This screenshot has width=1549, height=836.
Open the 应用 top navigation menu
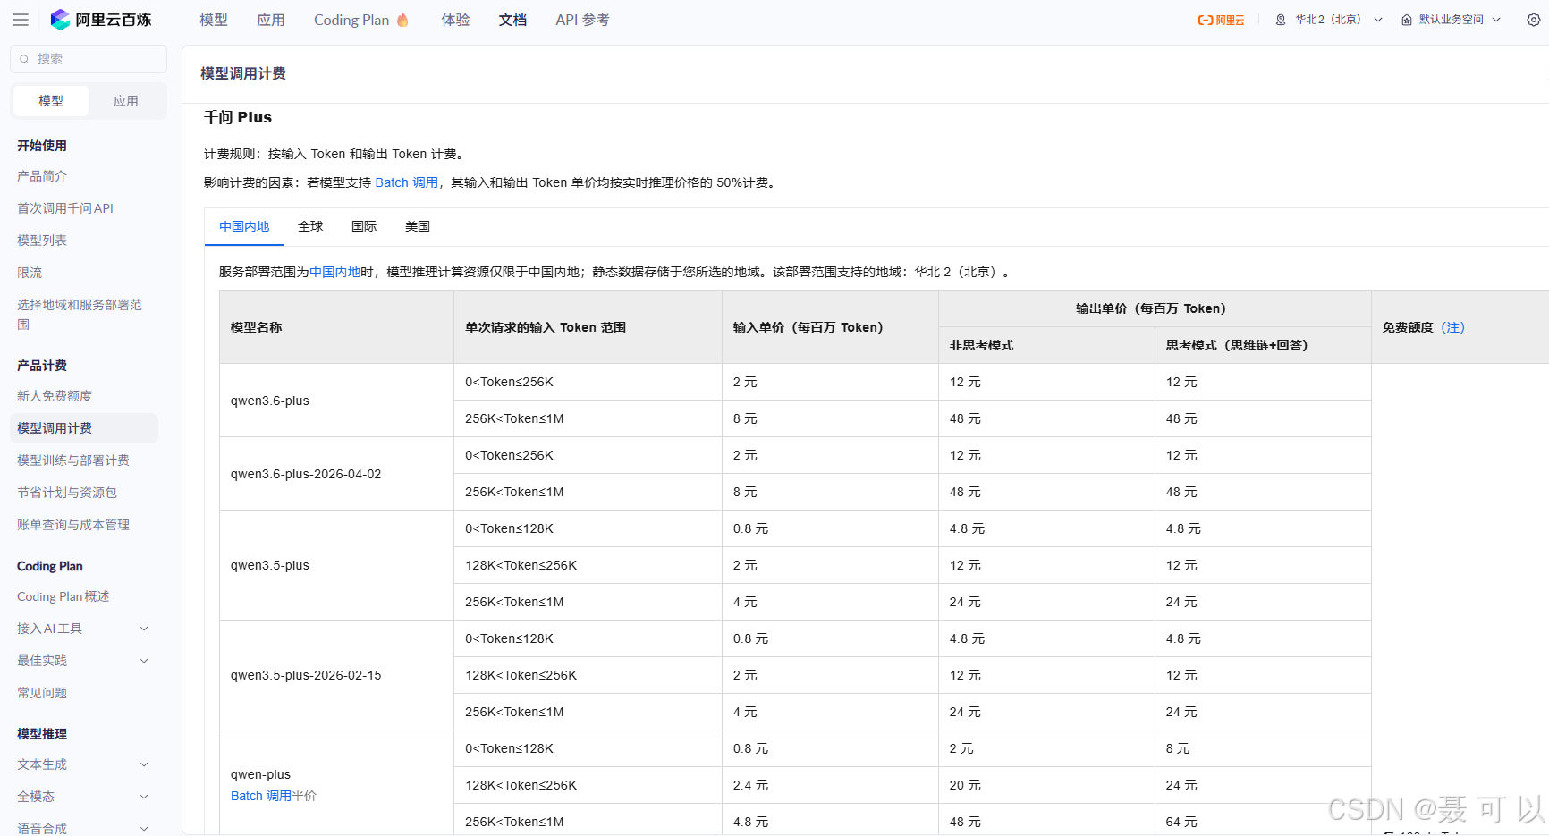[x=271, y=20]
